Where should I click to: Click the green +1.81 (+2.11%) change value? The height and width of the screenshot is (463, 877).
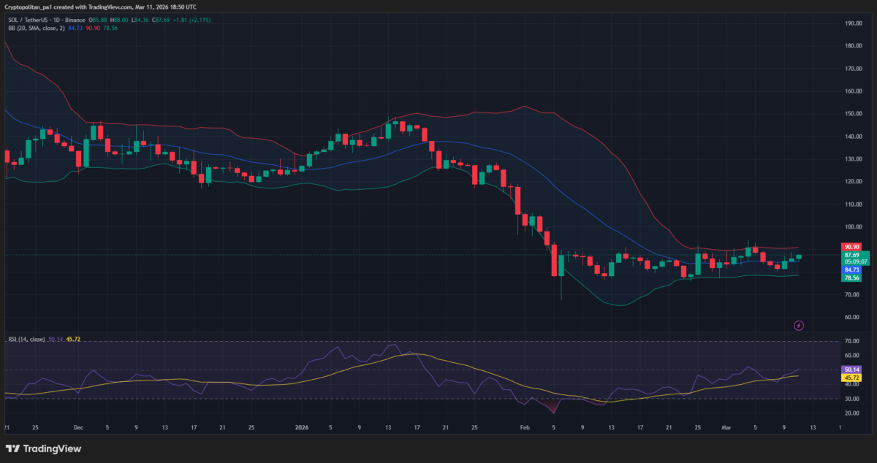click(191, 20)
